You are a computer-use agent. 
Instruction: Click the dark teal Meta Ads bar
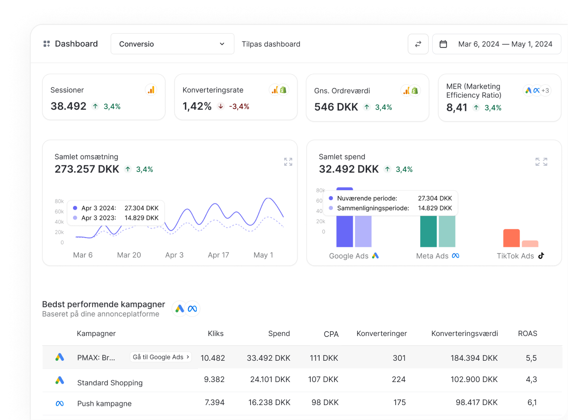[x=428, y=231]
